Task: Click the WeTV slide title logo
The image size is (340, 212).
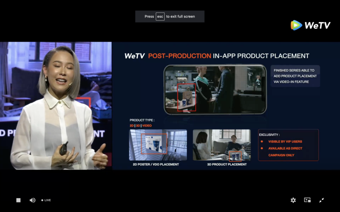Action: pos(134,56)
